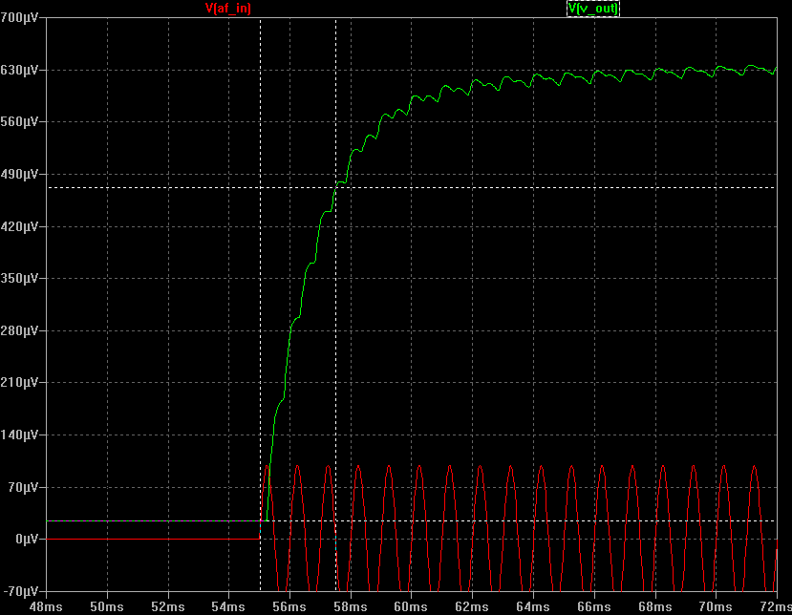Click the V(af_in) trace label
The height and width of the screenshot is (615, 792).
(x=228, y=8)
